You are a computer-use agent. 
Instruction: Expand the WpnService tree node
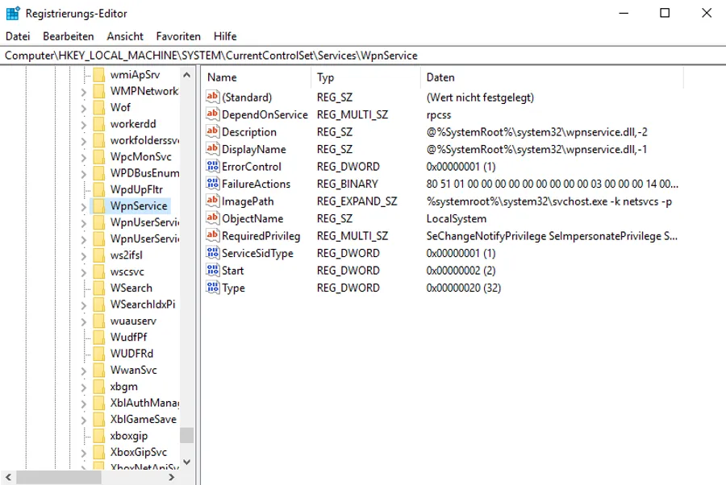click(83, 207)
